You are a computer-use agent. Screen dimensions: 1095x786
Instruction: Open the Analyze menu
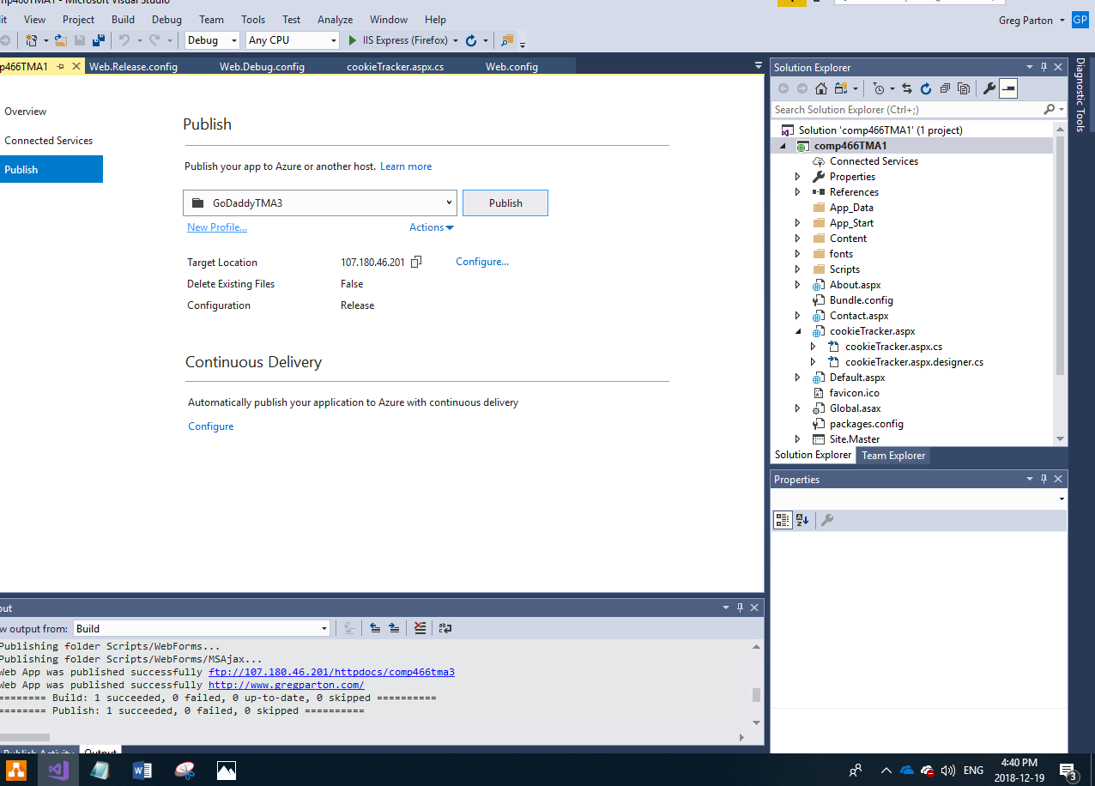point(335,19)
